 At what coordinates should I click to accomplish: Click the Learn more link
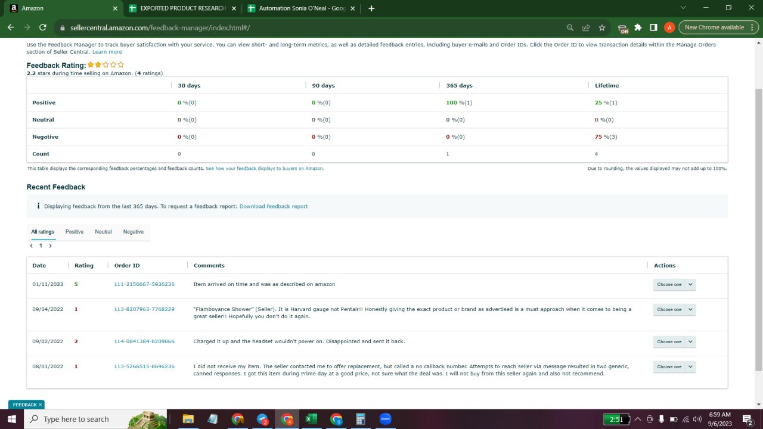coord(107,52)
